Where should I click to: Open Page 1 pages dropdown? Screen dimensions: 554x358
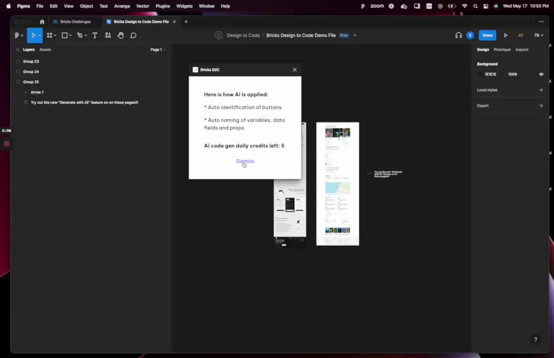click(158, 50)
